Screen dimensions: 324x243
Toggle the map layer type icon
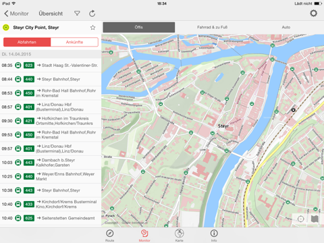[x=315, y=219]
